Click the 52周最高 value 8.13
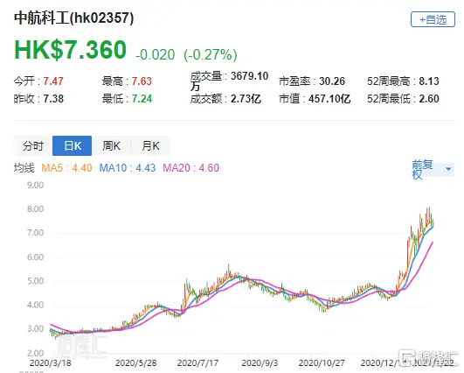This screenshot has width=464, height=373. (429, 81)
